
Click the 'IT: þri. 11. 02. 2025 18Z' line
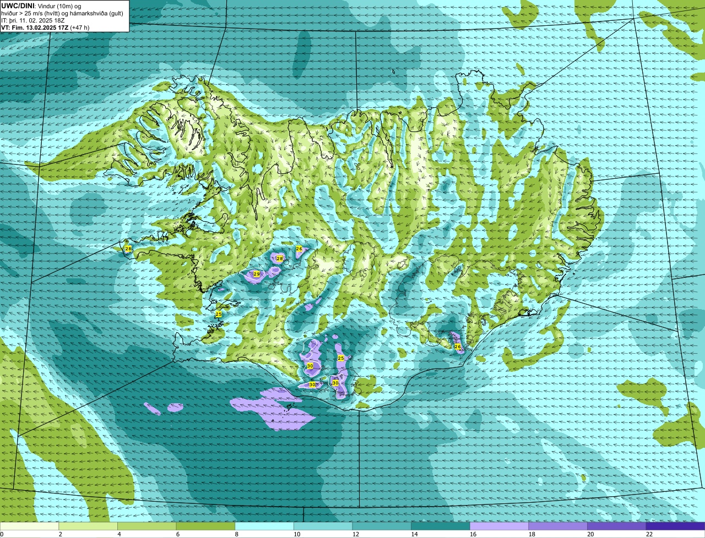tap(33, 20)
